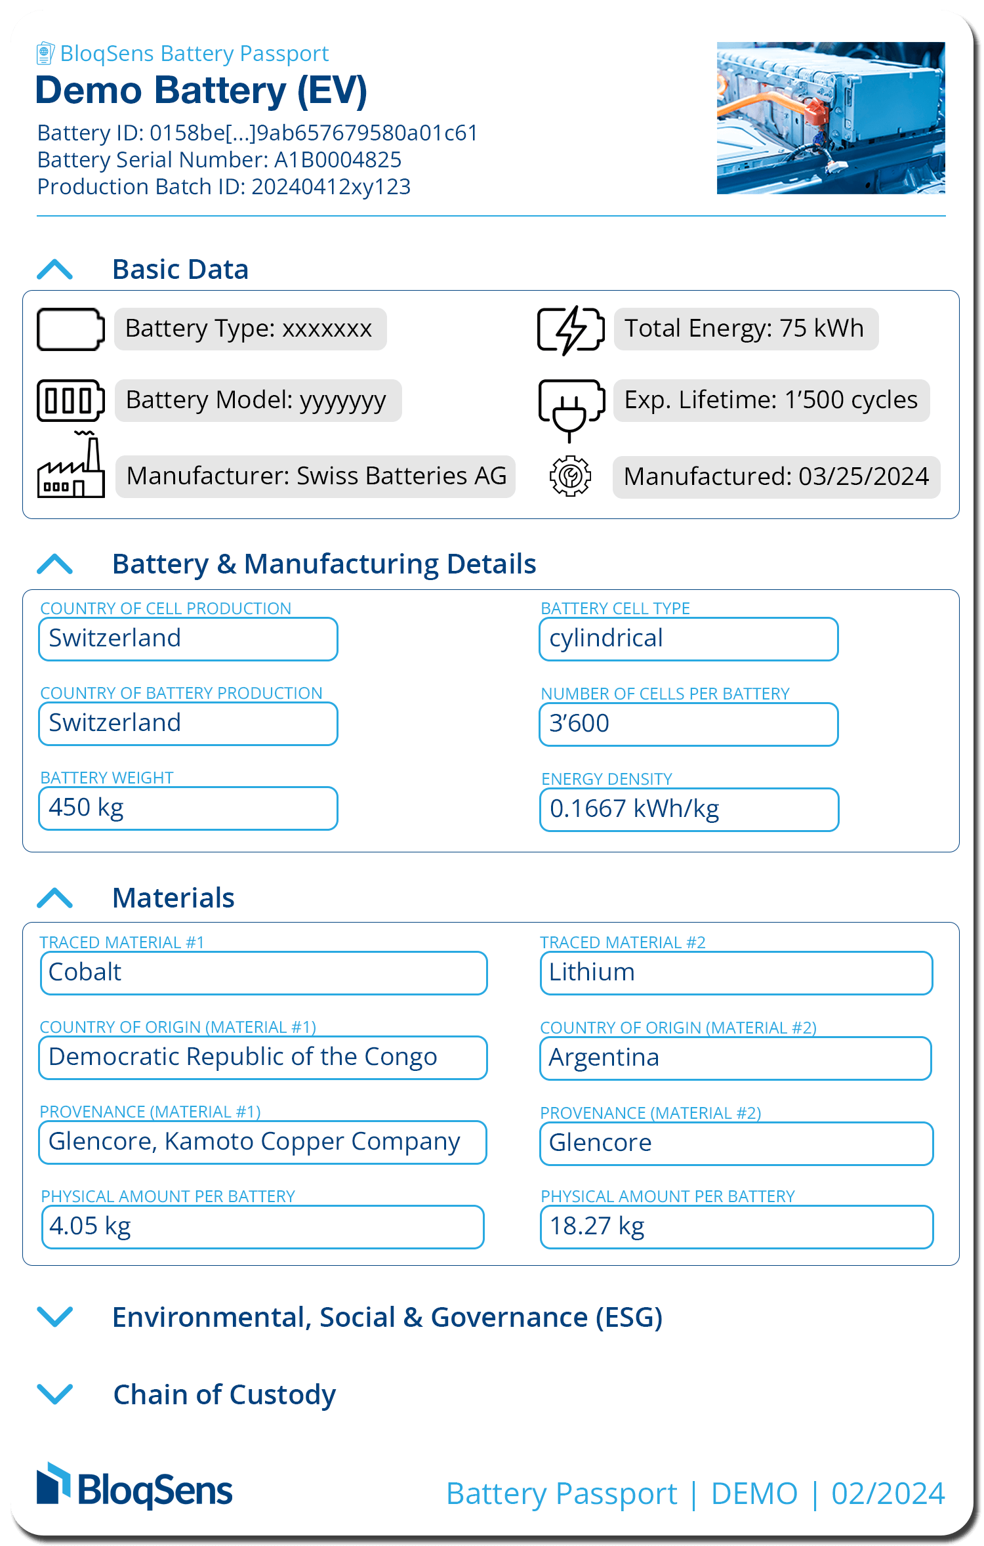Image resolution: width=984 pixels, height=1546 pixels.
Task: Select the Battery Weight 450 kg field
Action: [188, 808]
